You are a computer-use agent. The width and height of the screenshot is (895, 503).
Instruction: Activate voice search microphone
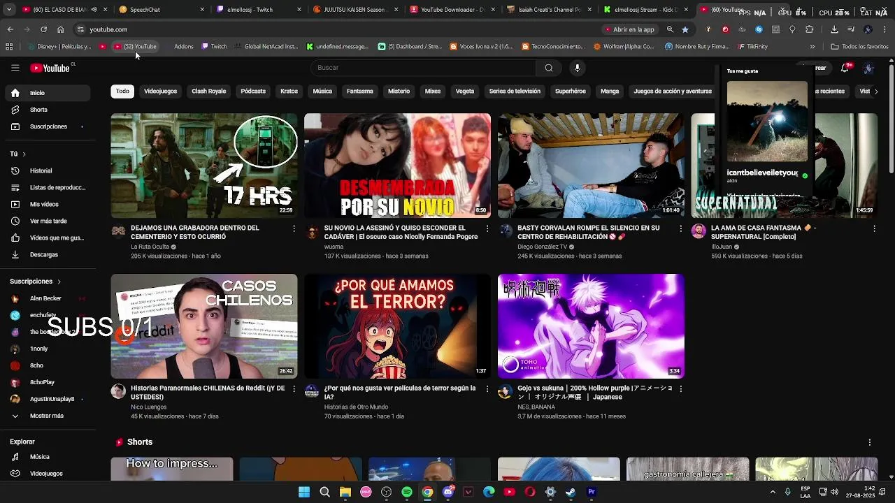[x=577, y=68]
